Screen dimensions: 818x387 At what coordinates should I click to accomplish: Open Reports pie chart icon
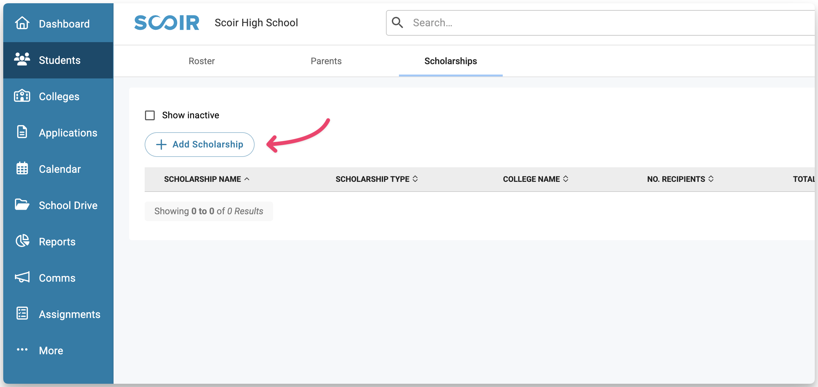pos(22,241)
